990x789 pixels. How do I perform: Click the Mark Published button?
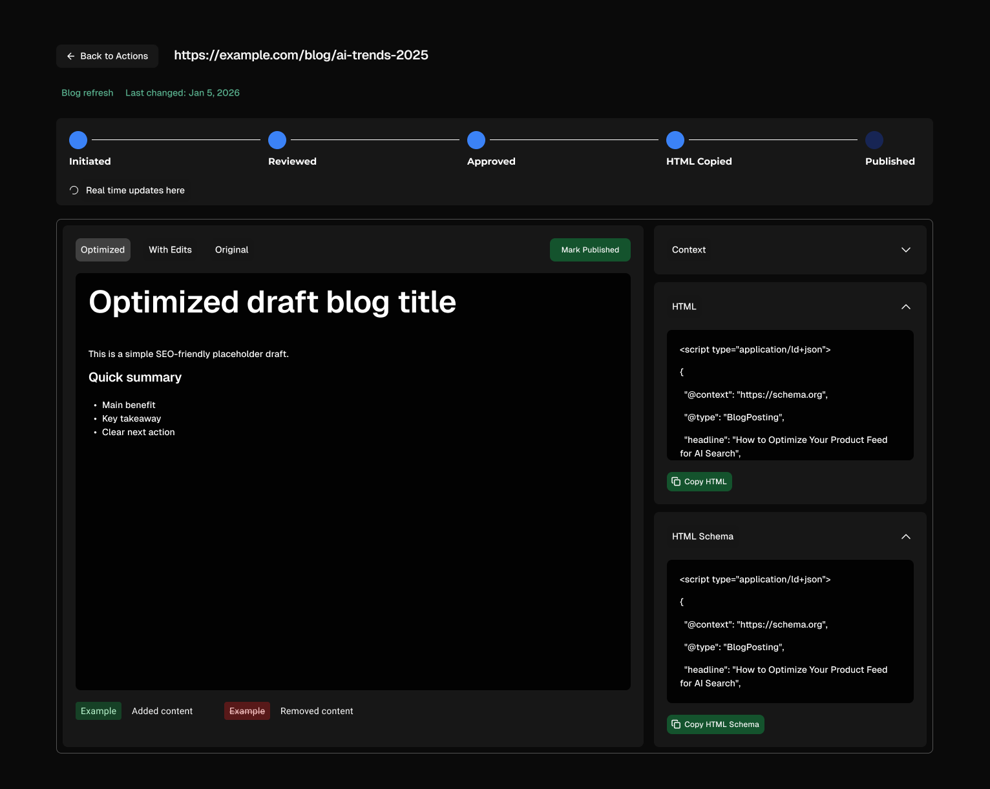(x=589, y=250)
